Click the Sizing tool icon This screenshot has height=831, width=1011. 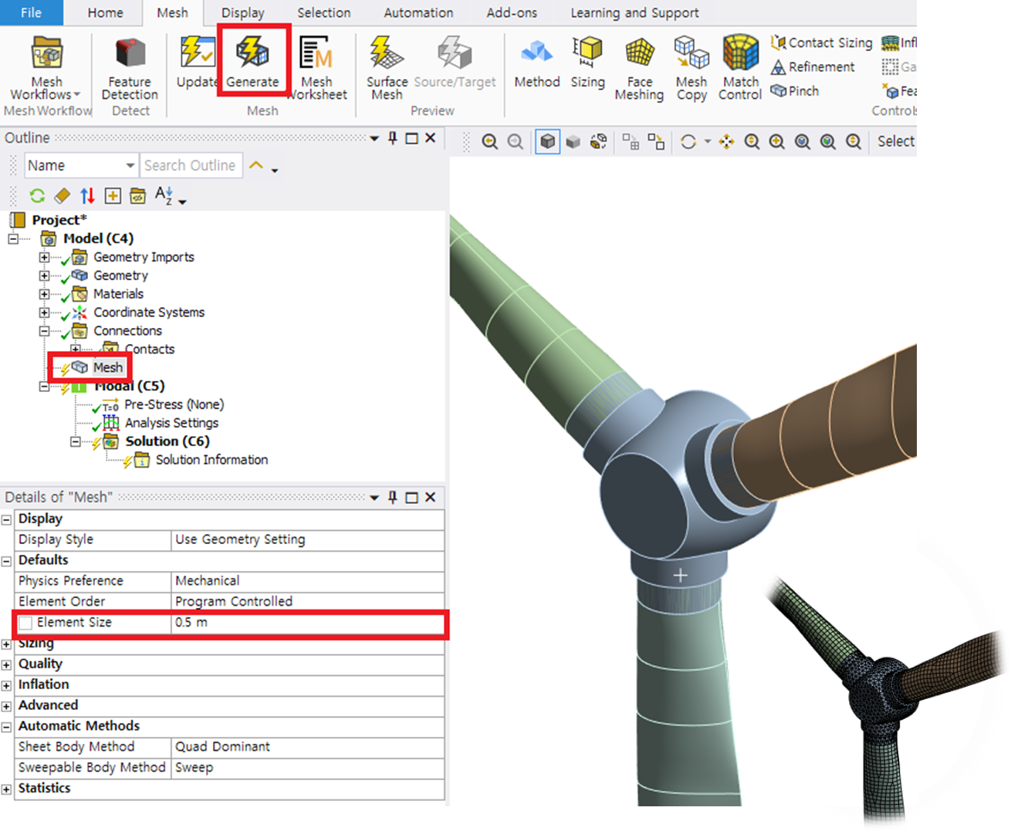(x=587, y=54)
